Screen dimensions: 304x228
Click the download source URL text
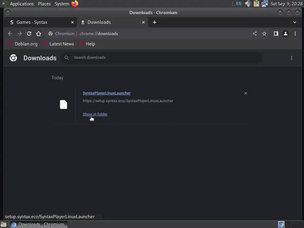point(128,101)
